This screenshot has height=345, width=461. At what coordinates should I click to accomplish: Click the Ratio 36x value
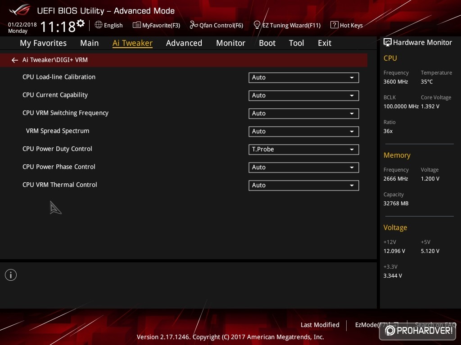[x=388, y=131]
